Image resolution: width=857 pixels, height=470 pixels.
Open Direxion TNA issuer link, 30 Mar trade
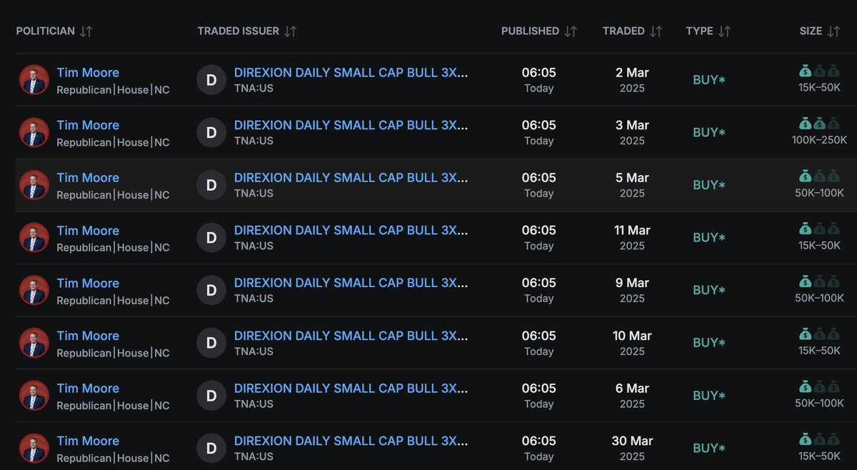pos(351,441)
